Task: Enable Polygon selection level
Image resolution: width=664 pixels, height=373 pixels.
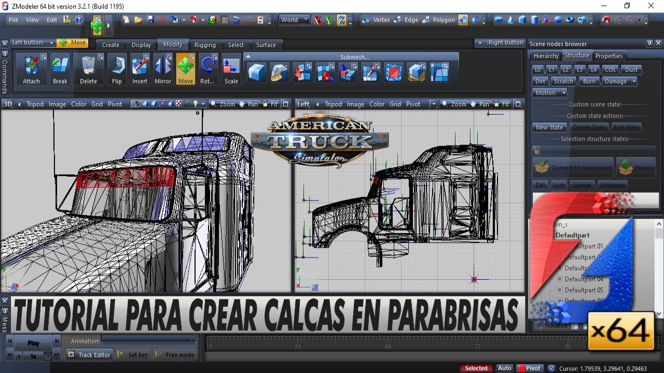Action: 438,20
